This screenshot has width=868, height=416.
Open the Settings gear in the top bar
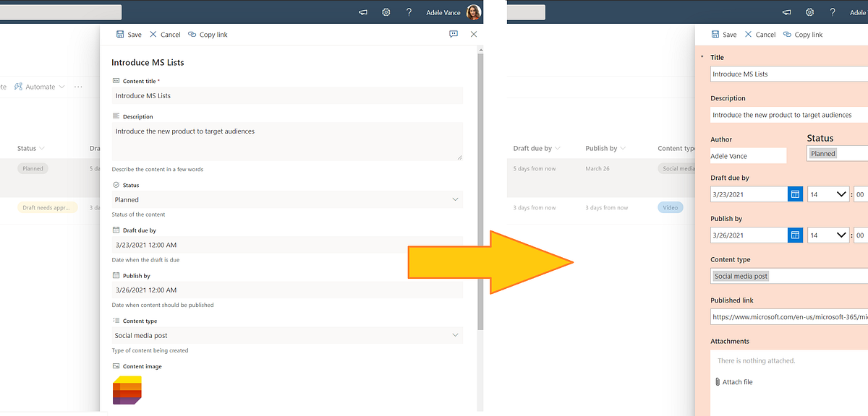pos(386,12)
